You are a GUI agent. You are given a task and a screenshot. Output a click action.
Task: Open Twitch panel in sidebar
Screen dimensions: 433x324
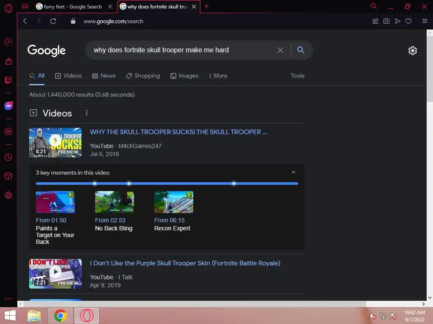pyautogui.click(x=8, y=80)
